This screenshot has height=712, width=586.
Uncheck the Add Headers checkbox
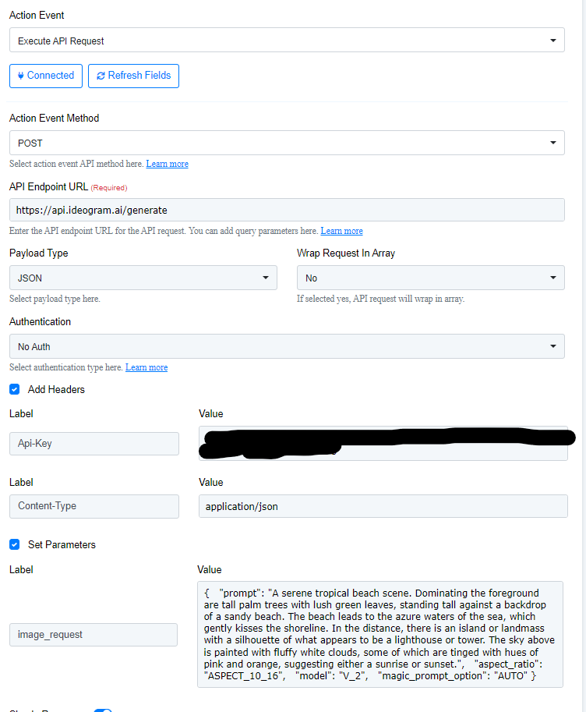15,389
